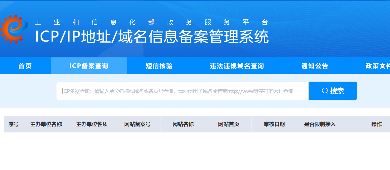Viewport: 390px width, 170px height.
Task: Click the 工业和信息化部政务服务平台 subtitle text
Action: (x=151, y=22)
